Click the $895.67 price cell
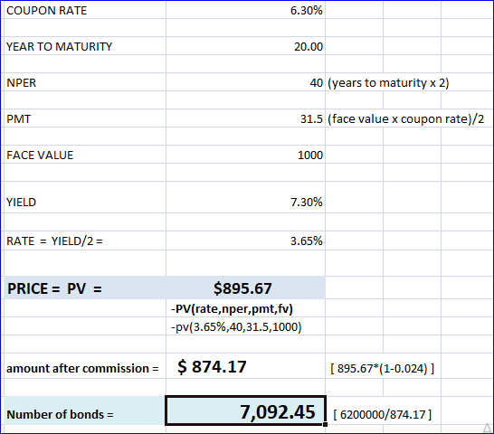This screenshot has width=494, height=434. pos(245,288)
